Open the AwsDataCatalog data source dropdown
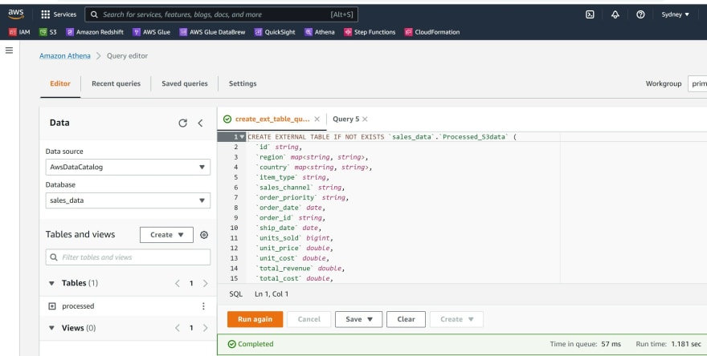Image resolution: width=707 pixels, height=356 pixels. click(128, 167)
